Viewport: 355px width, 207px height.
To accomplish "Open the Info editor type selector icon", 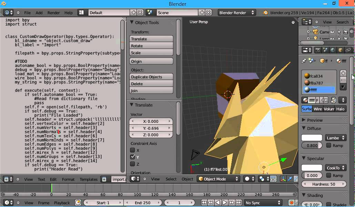I will click(x=9, y=13).
